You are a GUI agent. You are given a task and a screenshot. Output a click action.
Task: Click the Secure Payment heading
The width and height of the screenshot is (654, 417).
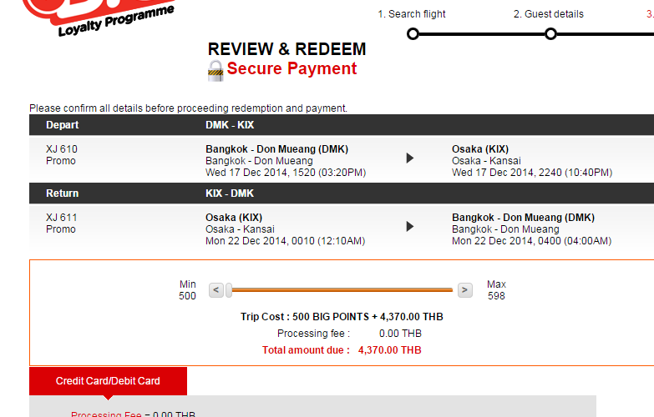[x=292, y=68]
